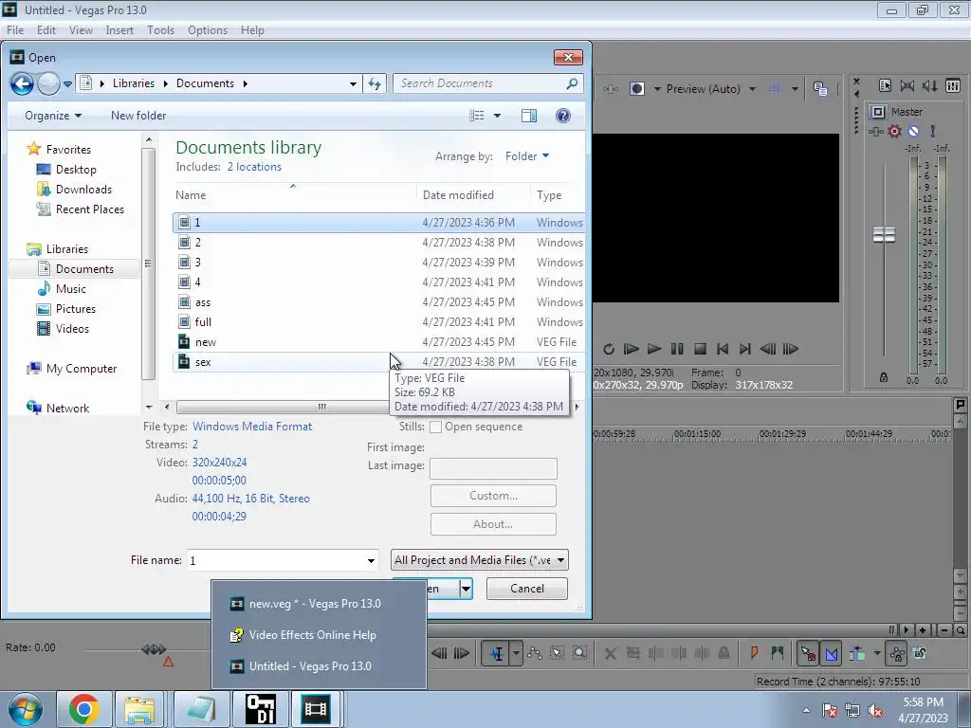Image resolution: width=971 pixels, height=728 pixels.
Task: Click the Dim Output speaker icon
Action: (929, 85)
